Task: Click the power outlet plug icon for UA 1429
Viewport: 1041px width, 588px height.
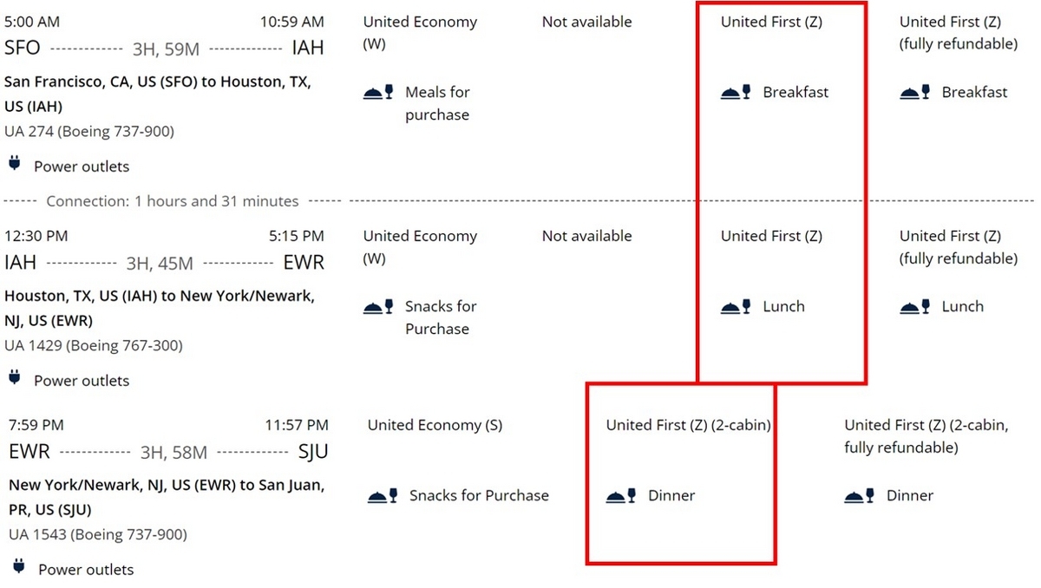Action: [15, 377]
